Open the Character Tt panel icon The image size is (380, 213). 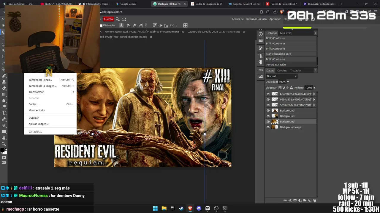[261, 56]
